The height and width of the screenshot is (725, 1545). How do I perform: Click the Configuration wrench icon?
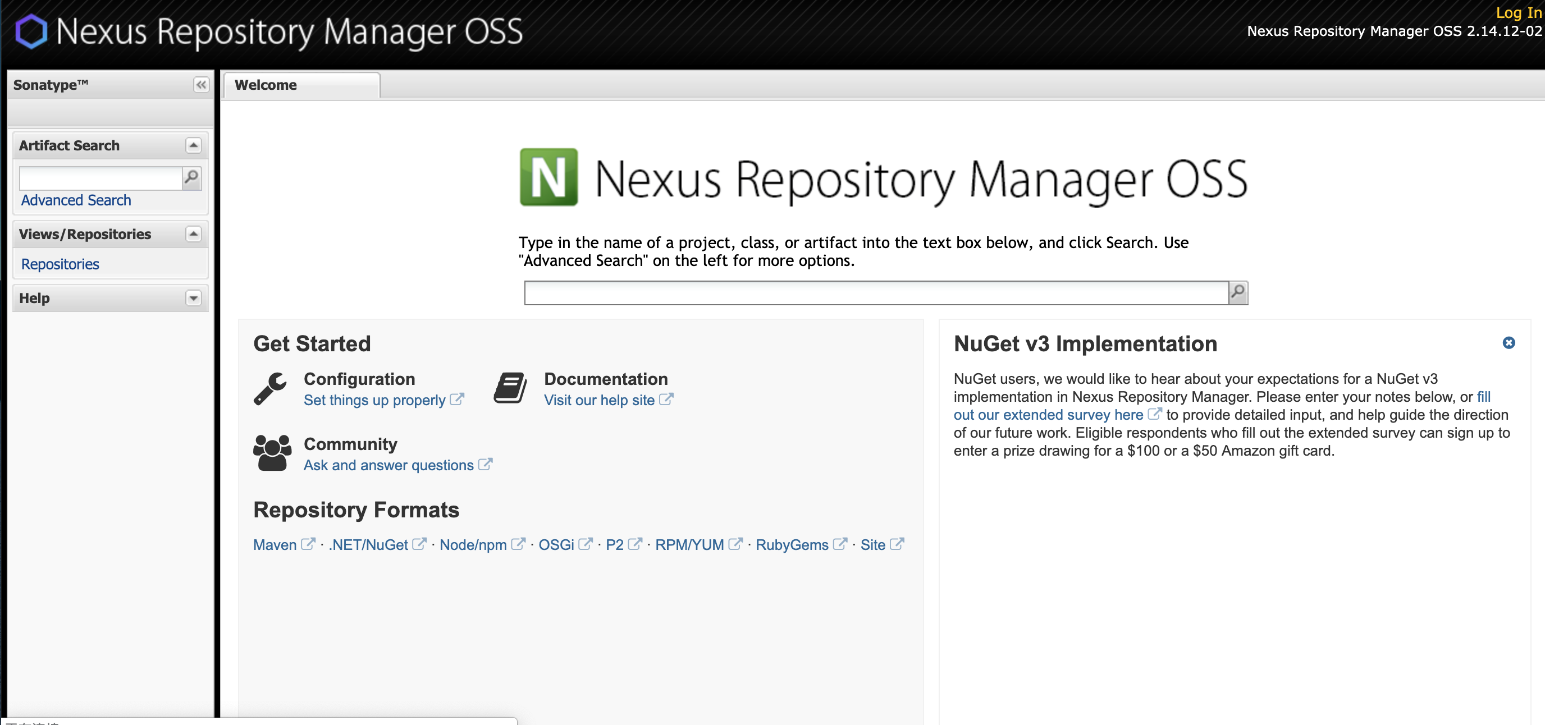click(x=271, y=388)
